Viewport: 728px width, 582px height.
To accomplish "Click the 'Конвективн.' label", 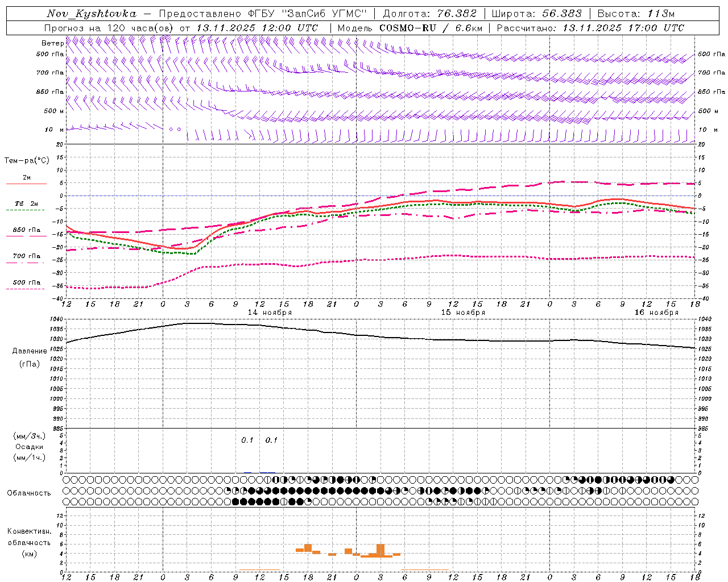I will 29,531.
